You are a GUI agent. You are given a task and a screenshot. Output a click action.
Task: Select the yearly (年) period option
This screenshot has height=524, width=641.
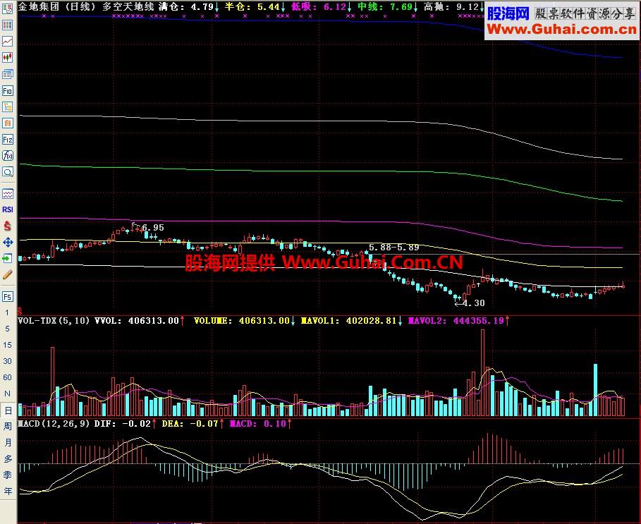pyautogui.click(x=7, y=492)
